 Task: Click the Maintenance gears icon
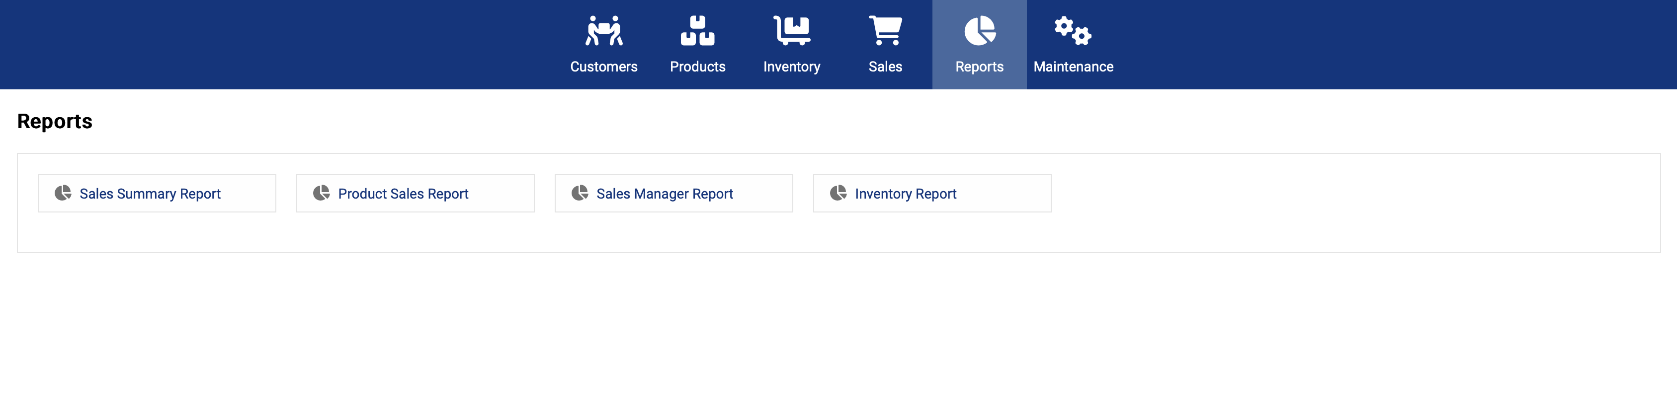[1073, 31]
